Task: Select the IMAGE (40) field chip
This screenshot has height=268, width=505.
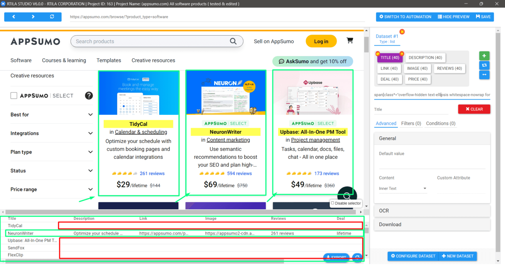Action: 417,68
